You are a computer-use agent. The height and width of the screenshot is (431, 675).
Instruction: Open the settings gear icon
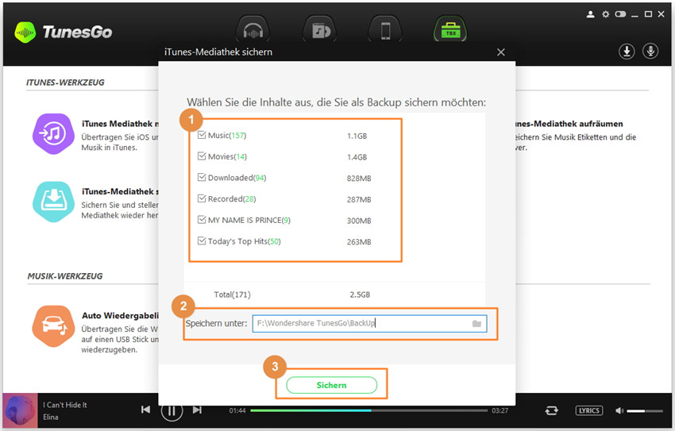click(606, 14)
